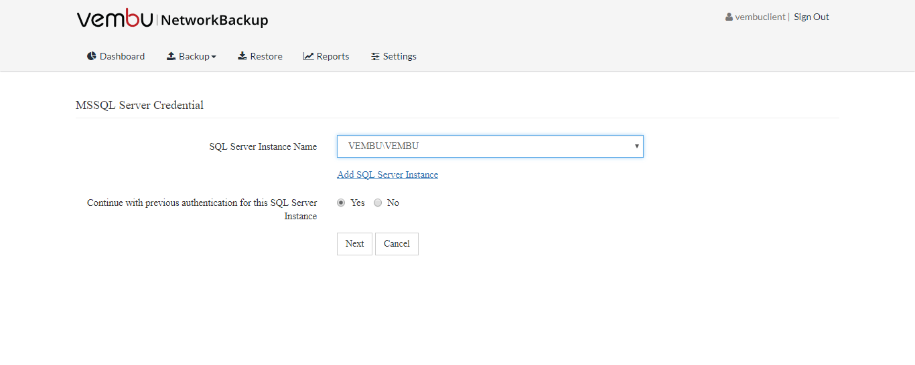Viewport: 915px width, 365px height.
Task: Click the Continue with previous authentication label
Action: pyautogui.click(x=202, y=209)
